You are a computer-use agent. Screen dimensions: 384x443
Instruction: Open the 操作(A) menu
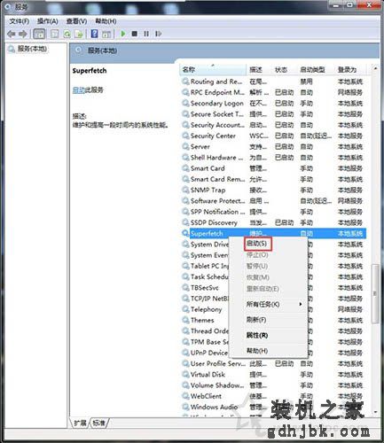click(x=47, y=21)
